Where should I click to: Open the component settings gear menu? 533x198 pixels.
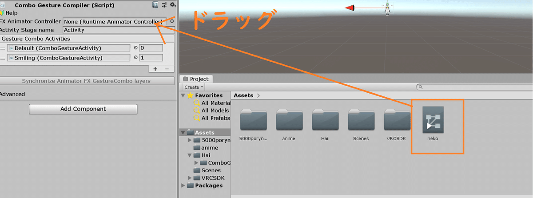[x=173, y=5]
